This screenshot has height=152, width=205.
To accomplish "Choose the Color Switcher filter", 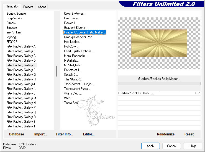I will 75,14.
